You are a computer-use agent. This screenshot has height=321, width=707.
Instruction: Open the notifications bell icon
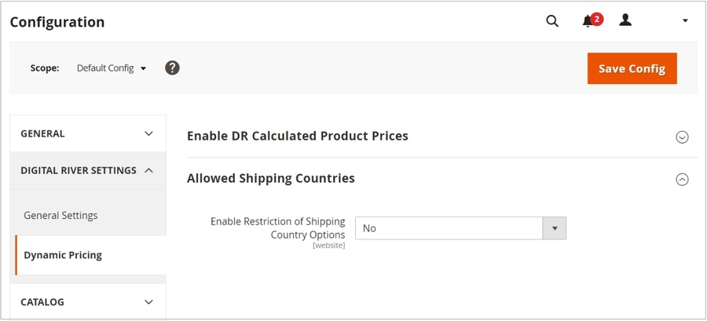click(x=588, y=21)
